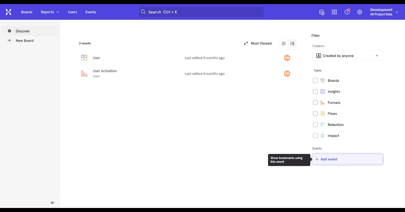Expand the Reports menu dropdown
Image resolution: width=405 pixels, height=212 pixels.
(x=50, y=12)
